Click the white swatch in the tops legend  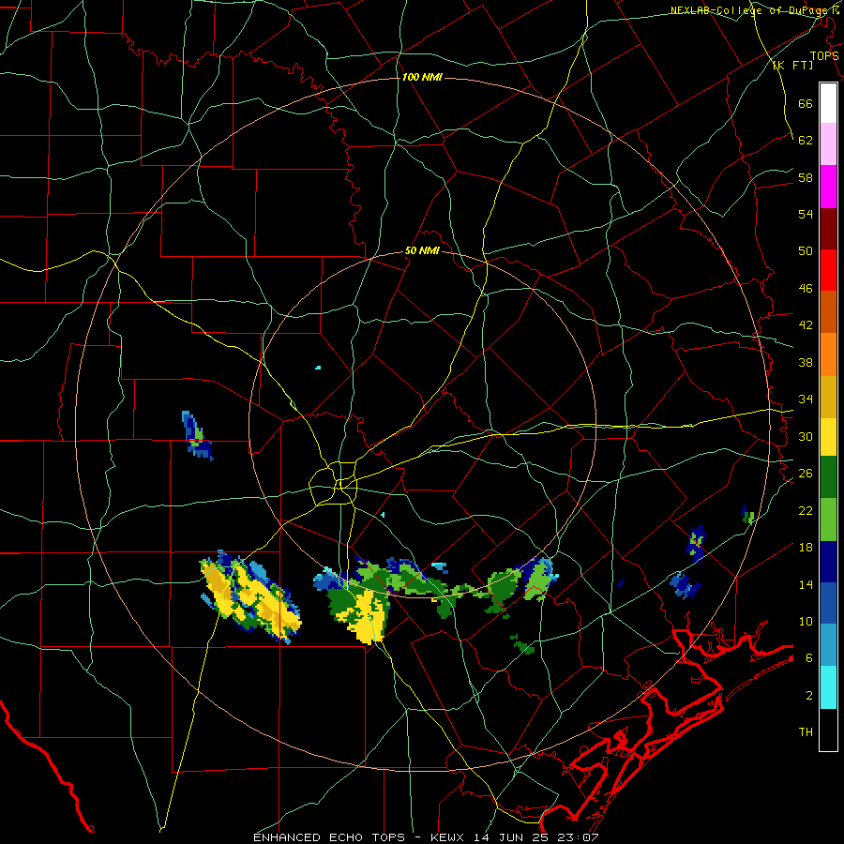click(x=828, y=103)
